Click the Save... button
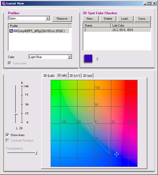Viewport: 158px width, 175px height. coord(143,19)
